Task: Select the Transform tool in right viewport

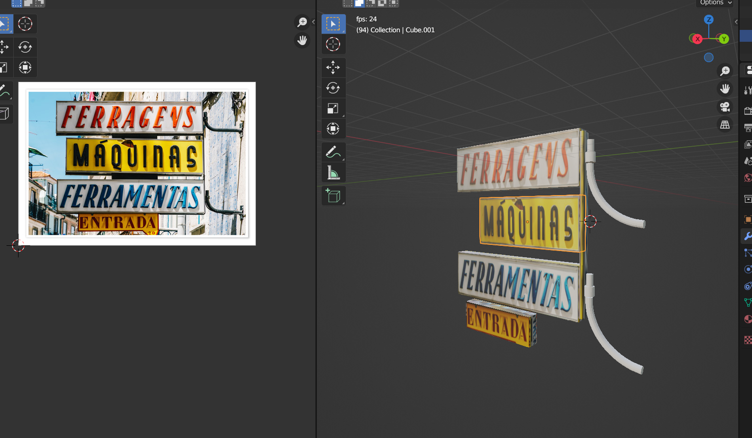Action: (333, 129)
